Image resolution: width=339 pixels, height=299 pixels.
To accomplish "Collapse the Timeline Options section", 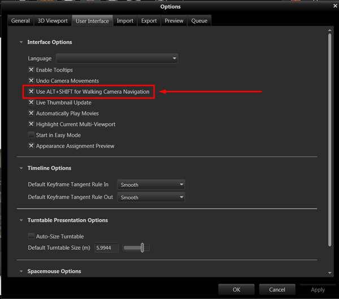I will 21,168.
